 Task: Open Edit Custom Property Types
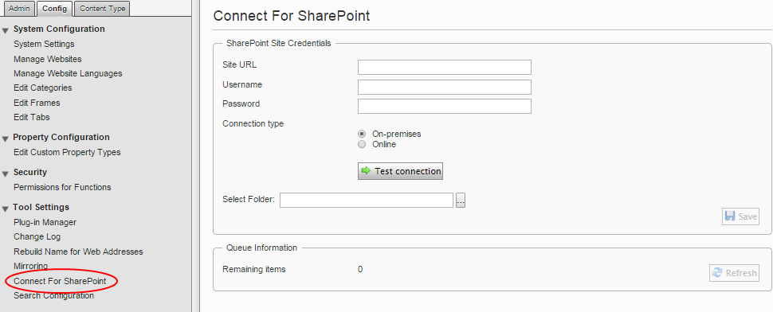[x=67, y=152]
